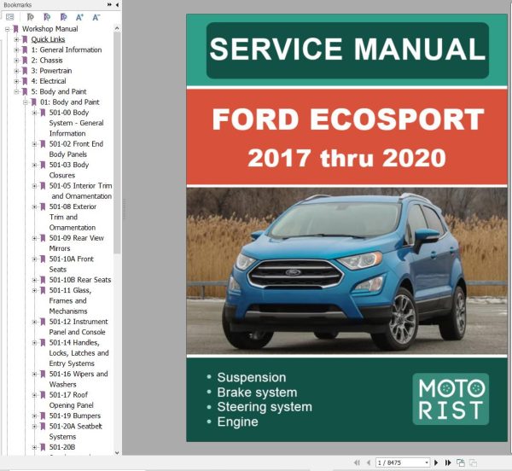Open 501-17 Roof Opening Panel bookmark
Viewport: 512px width, 471px height.
(x=71, y=400)
